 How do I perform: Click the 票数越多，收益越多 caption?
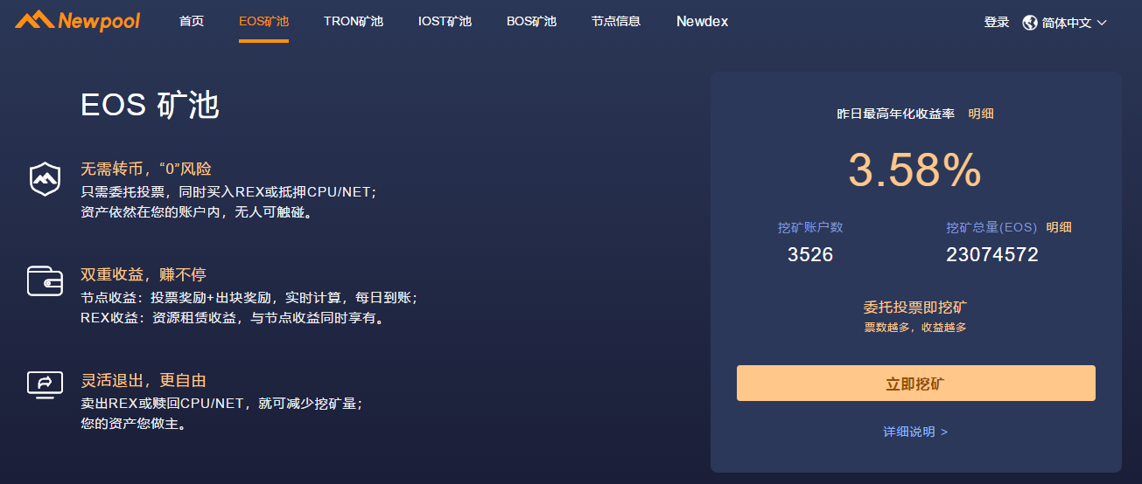[x=915, y=328]
